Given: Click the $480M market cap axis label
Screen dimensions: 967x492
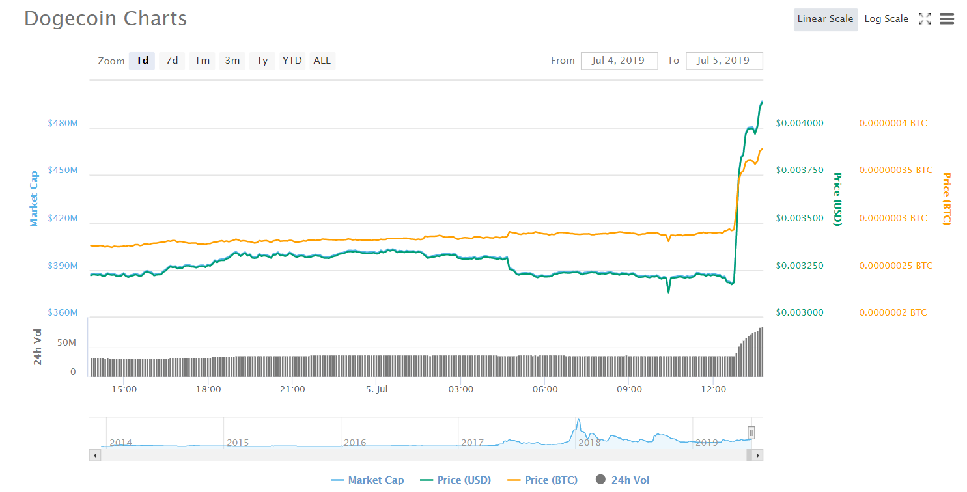Looking at the screenshot, I should point(63,123).
